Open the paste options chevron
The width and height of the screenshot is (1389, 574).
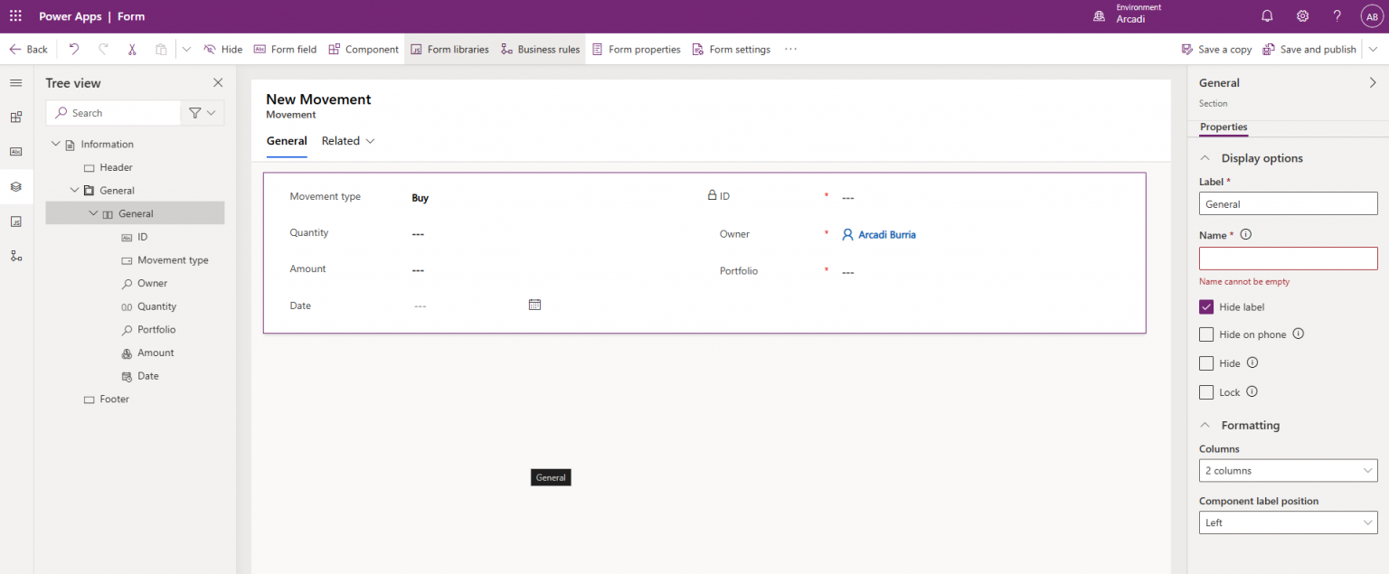[186, 49]
